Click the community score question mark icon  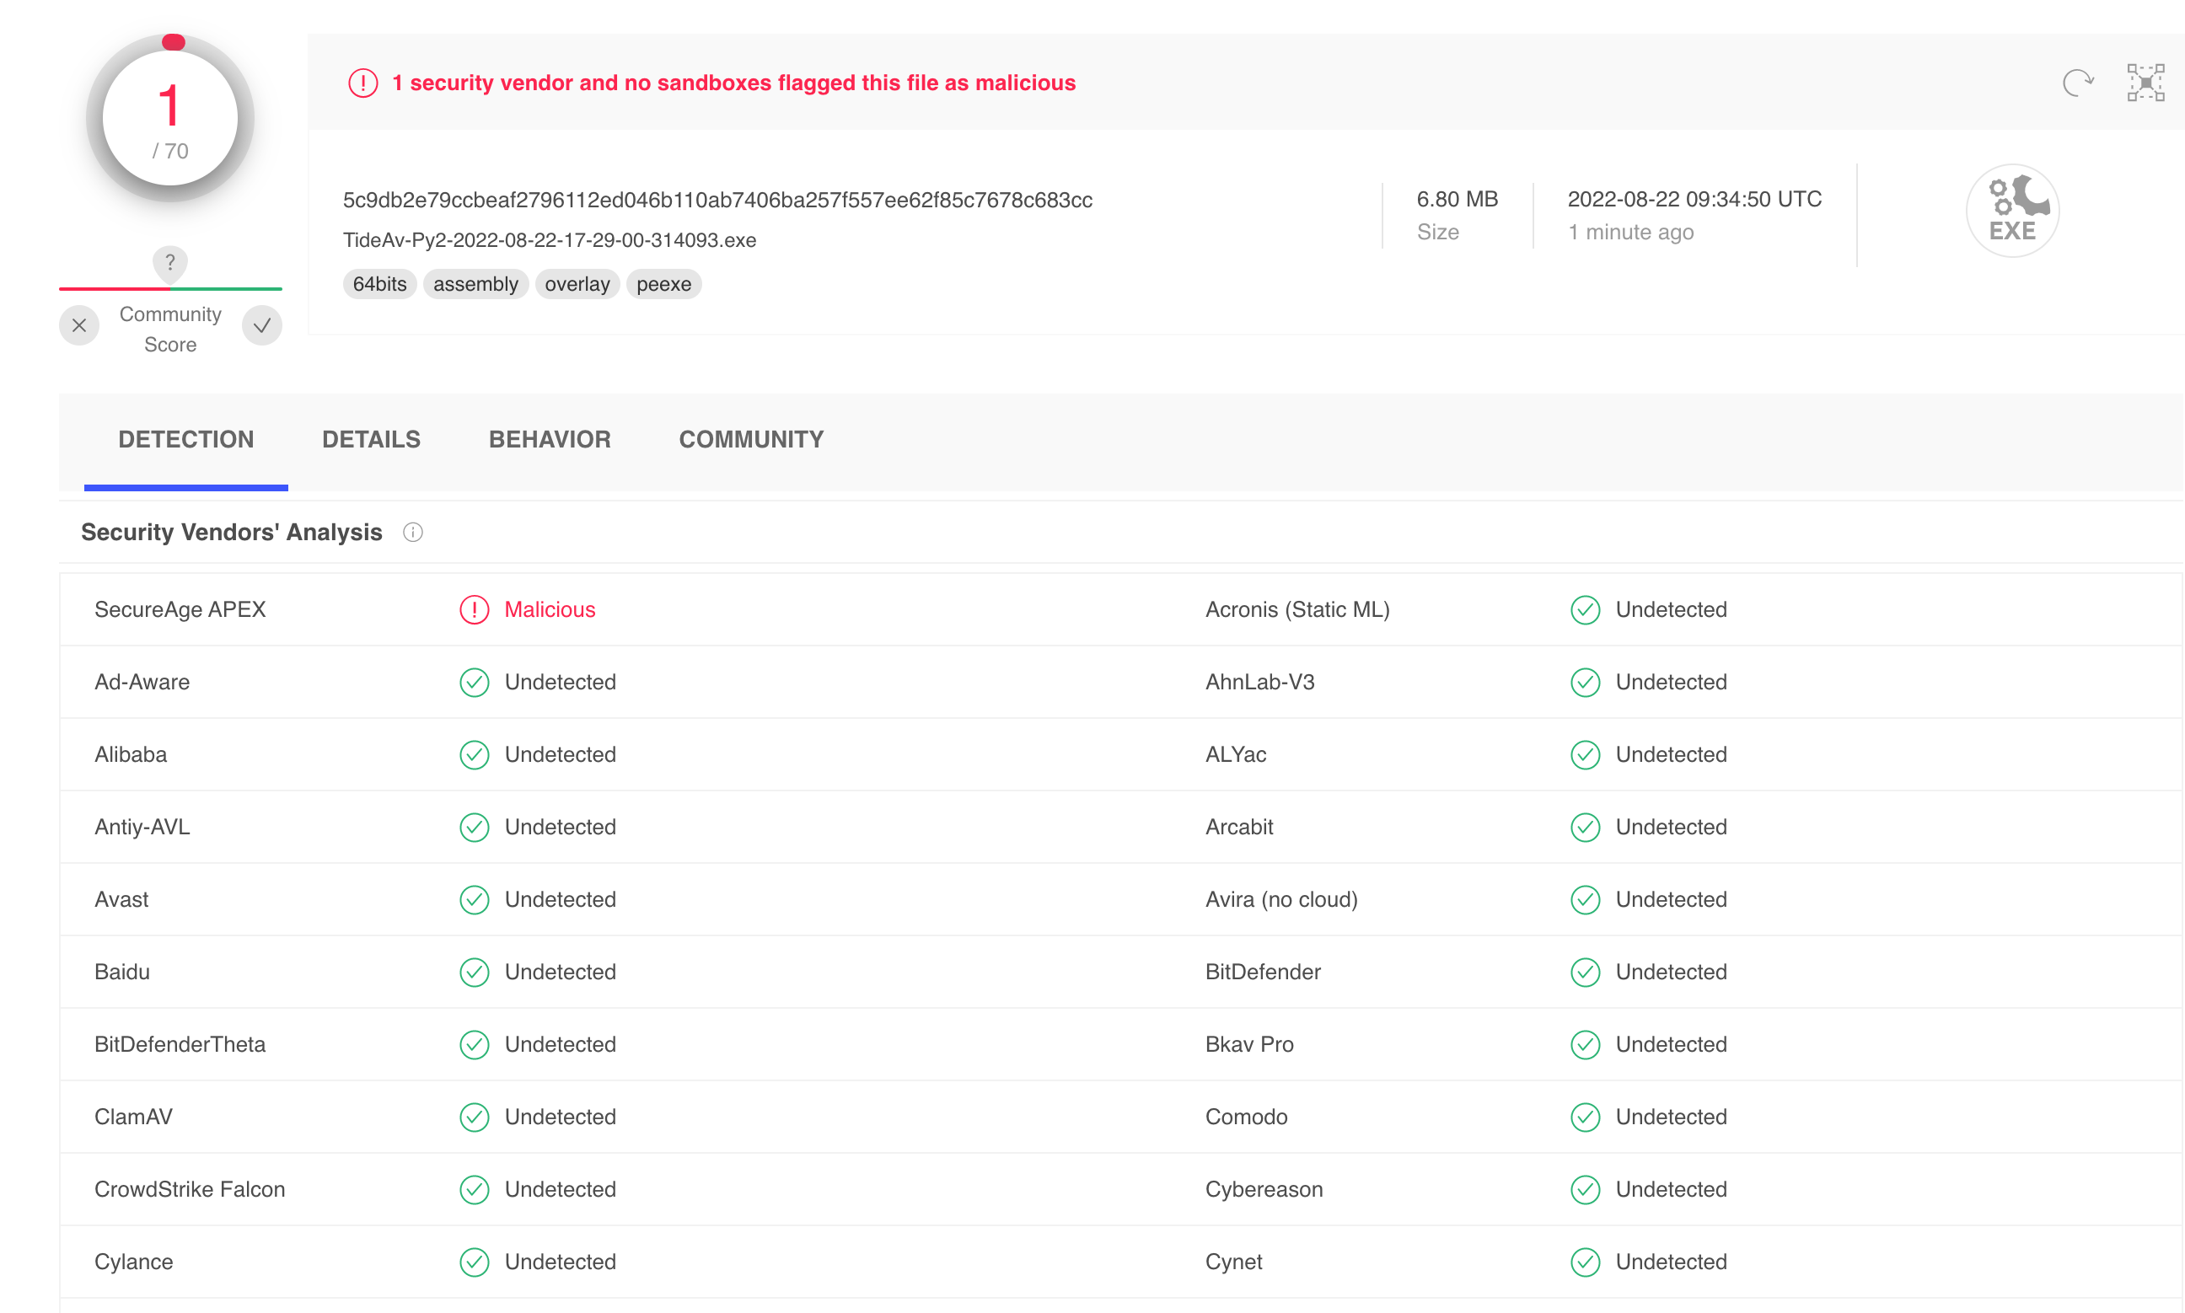click(170, 262)
